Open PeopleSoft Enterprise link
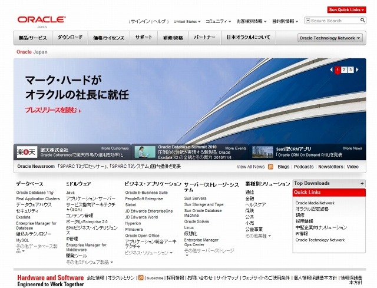Viewport: 377px width, 288px height. point(144,199)
